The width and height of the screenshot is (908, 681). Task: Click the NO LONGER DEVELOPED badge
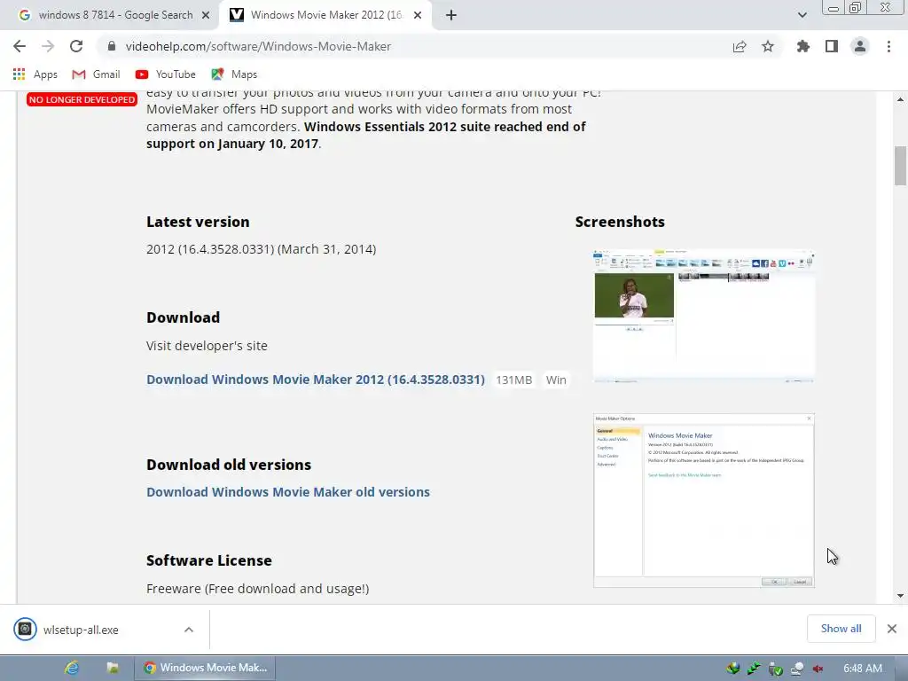pos(82,99)
